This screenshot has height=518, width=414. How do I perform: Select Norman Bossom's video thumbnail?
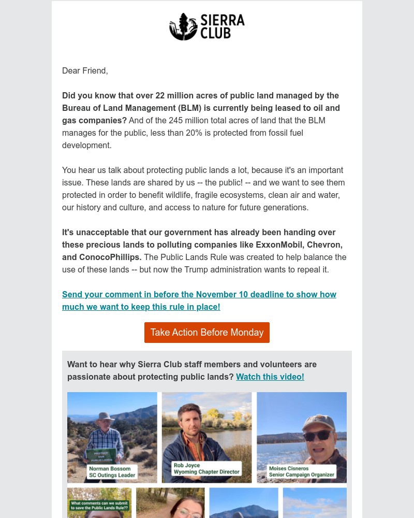[112, 437]
